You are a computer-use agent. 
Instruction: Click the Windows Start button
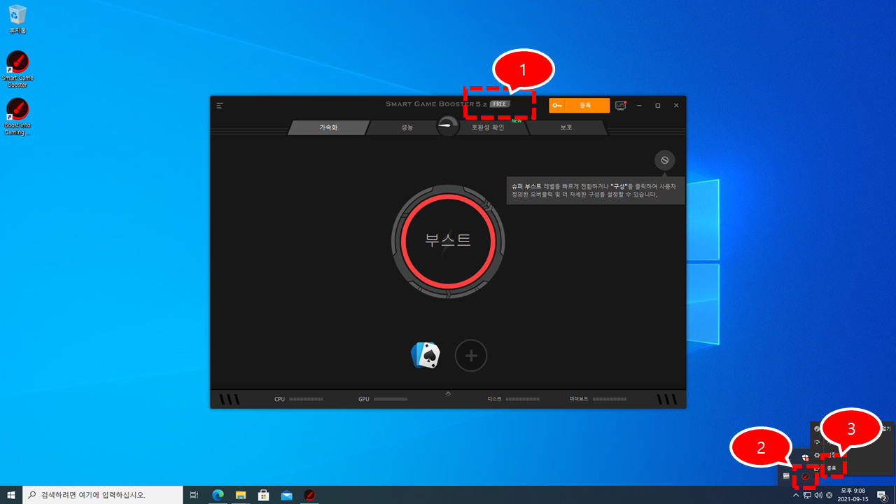pos(11,495)
